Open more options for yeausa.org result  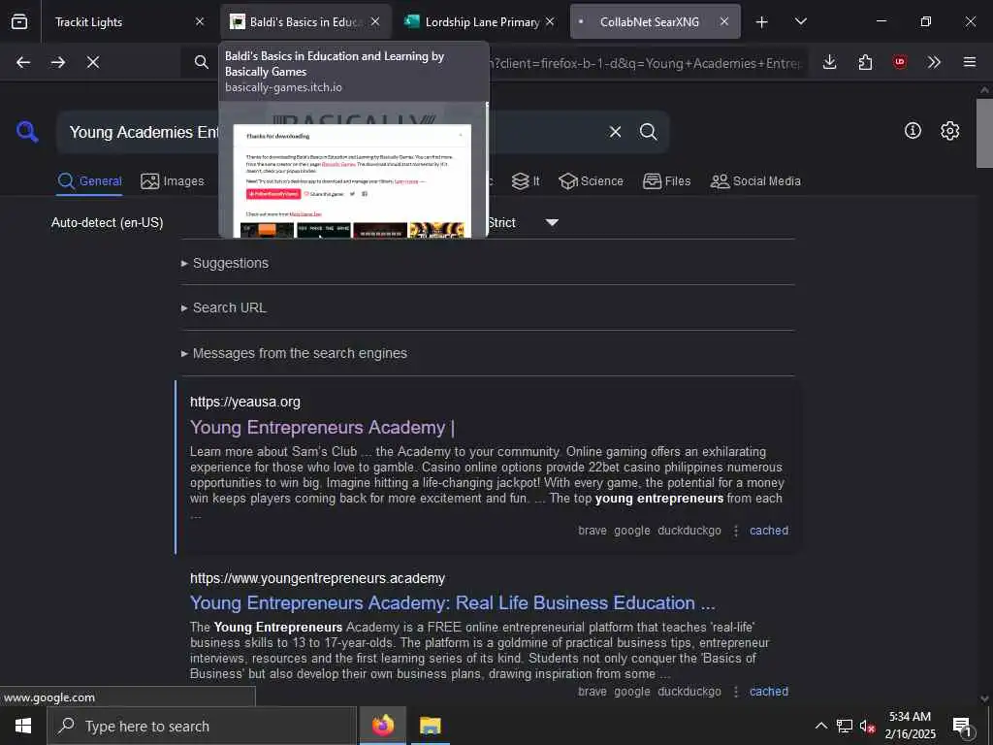736,531
